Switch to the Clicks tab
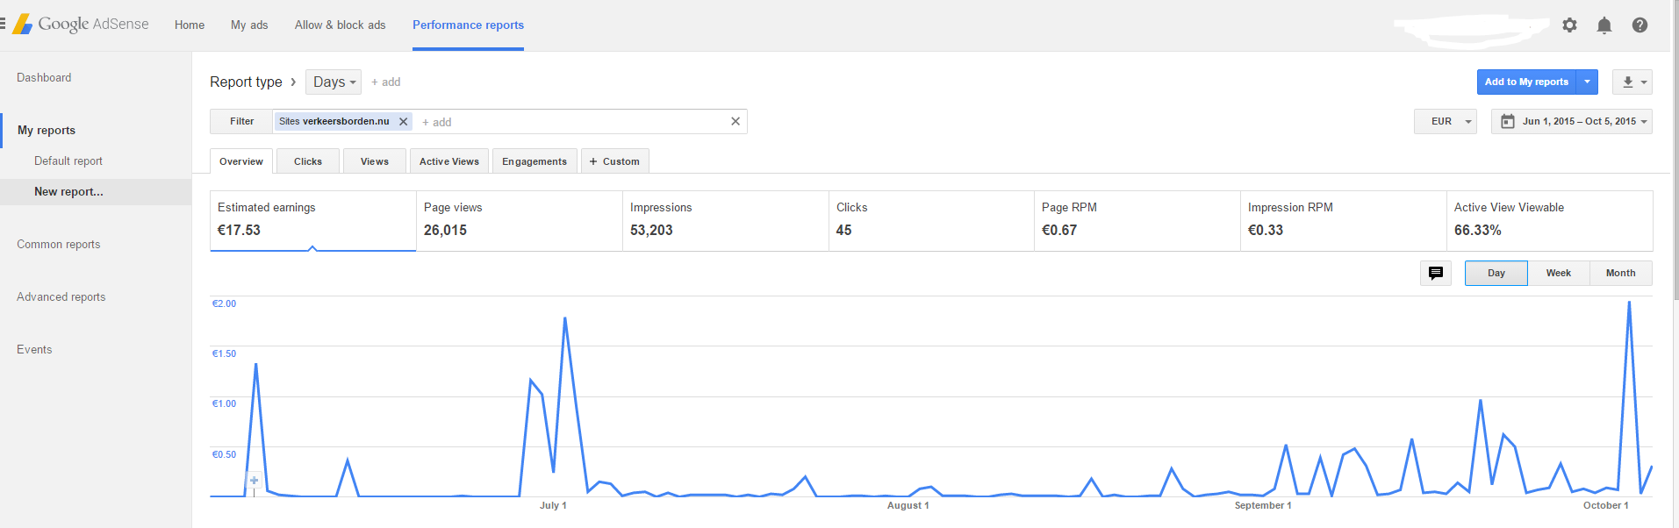The image size is (1679, 528). coord(308,161)
